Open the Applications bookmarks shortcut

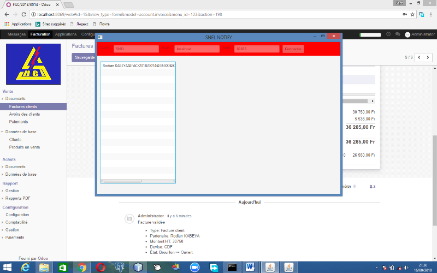[18, 24]
